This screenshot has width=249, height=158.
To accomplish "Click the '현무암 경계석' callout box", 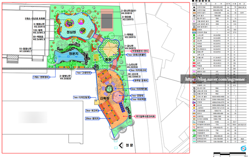I will click(x=141, y=80).
